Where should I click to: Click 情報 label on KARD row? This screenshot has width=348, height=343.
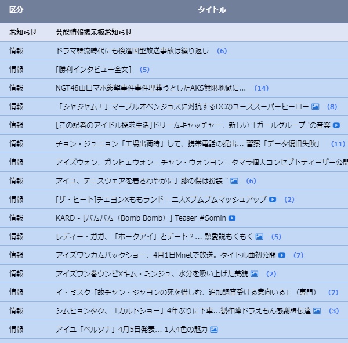tap(16, 218)
